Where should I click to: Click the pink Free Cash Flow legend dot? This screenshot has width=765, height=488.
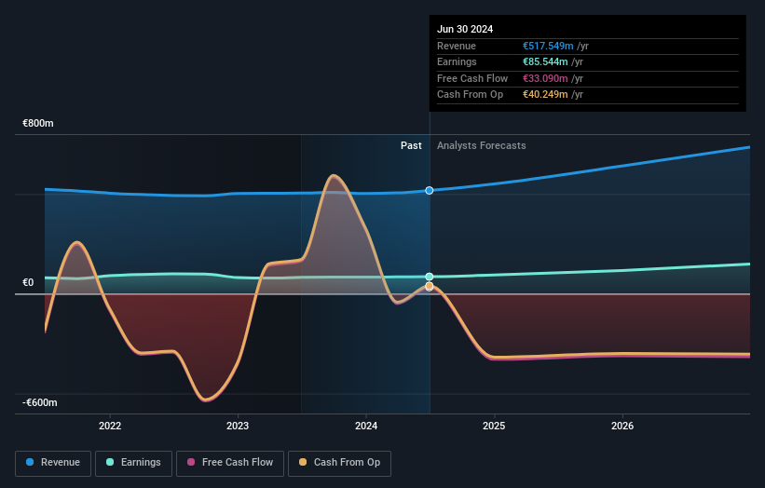pyautogui.click(x=191, y=462)
